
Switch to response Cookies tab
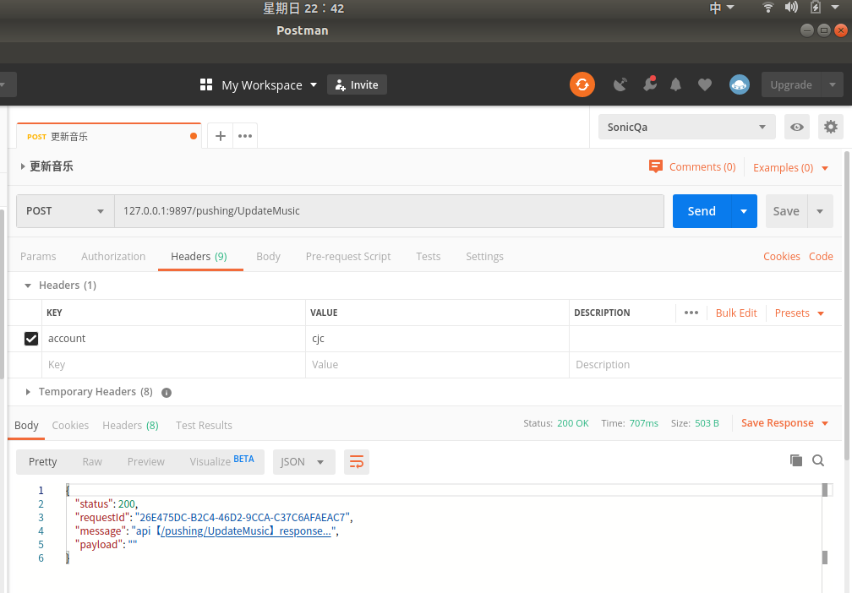point(70,426)
